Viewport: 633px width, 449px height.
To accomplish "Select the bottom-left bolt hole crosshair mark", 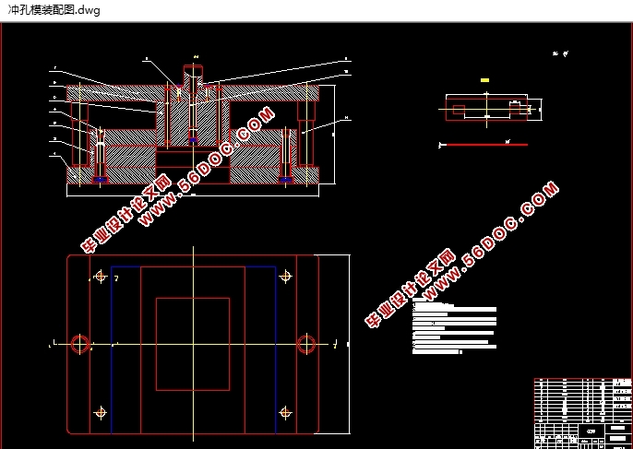I will (x=100, y=412).
